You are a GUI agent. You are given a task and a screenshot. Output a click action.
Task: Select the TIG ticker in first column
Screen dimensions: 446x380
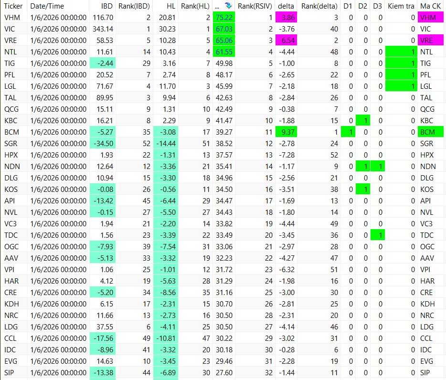point(10,63)
